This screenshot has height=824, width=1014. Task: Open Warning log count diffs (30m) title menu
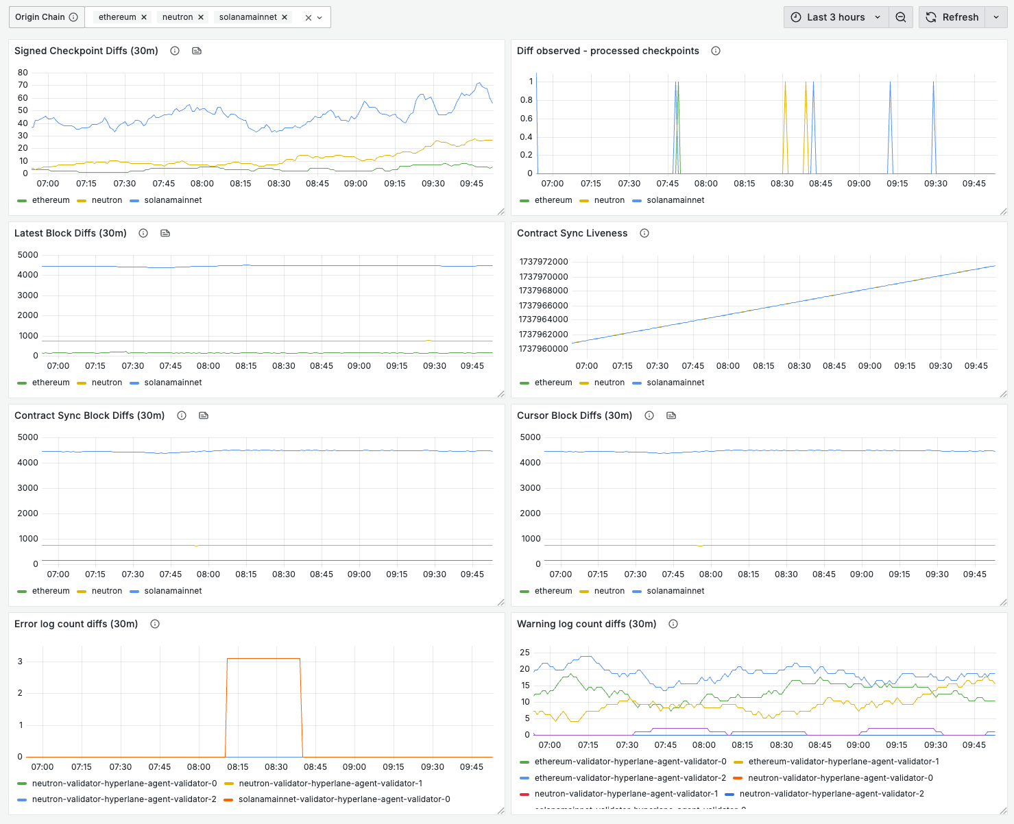pos(587,624)
